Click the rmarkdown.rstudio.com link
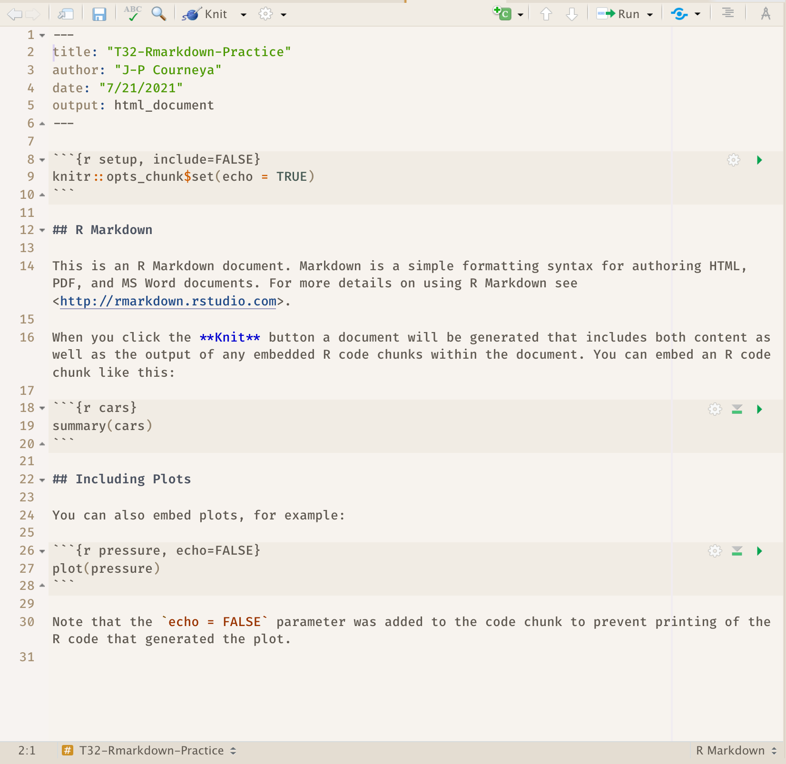 168,301
